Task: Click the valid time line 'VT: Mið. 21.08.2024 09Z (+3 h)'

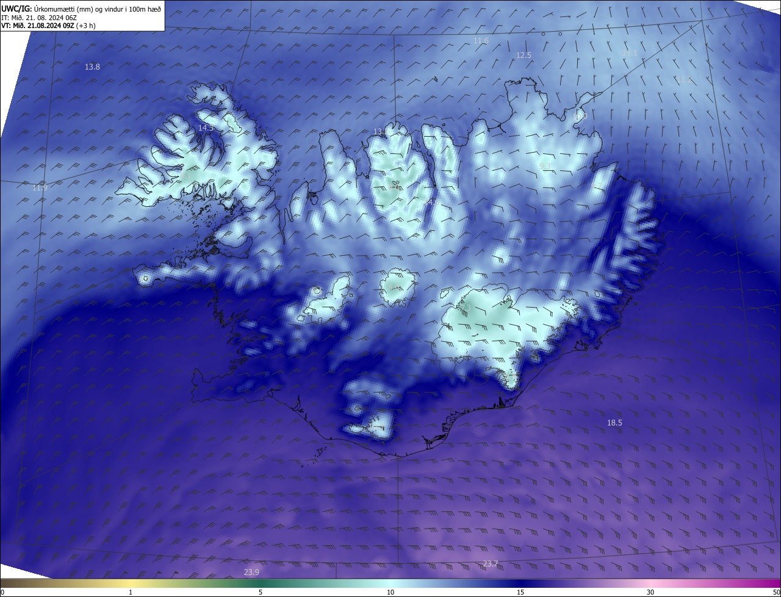Action: pyautogui.click(x=48, y=26)
